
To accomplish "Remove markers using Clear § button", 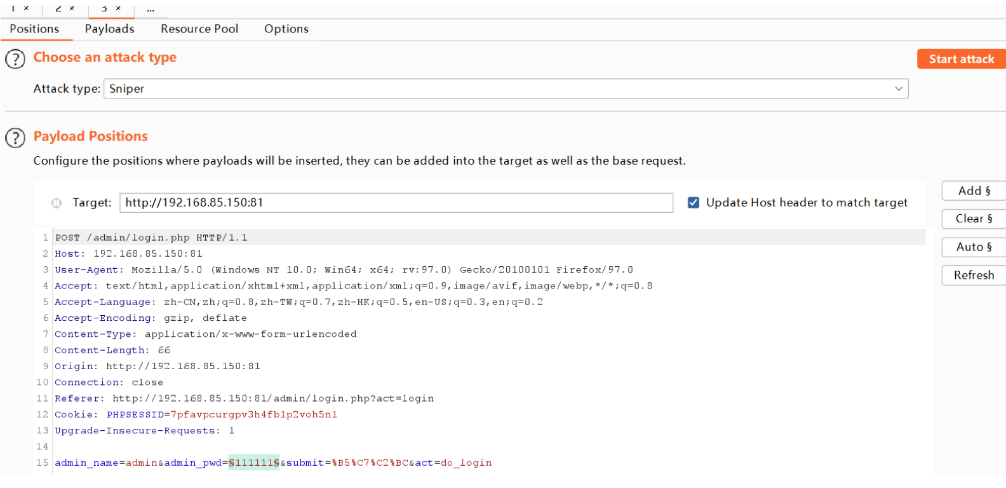I will (974, 219).
